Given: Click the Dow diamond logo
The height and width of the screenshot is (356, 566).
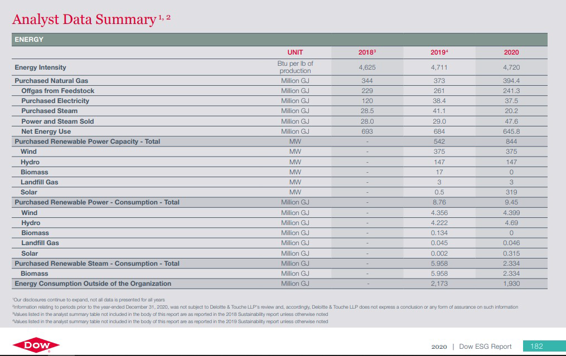Looking at the screenshot, I should tap(36, 345).
